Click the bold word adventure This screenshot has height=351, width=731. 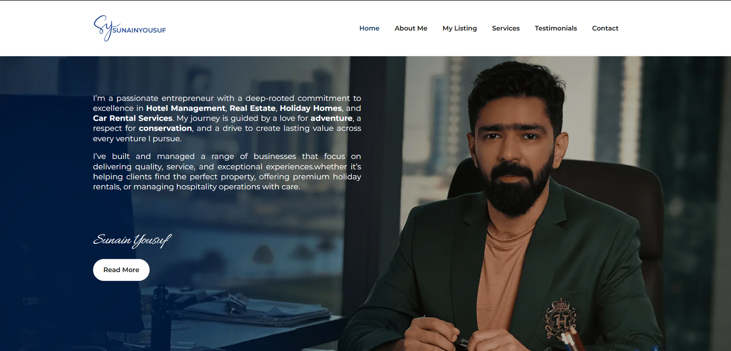point(331,118)
